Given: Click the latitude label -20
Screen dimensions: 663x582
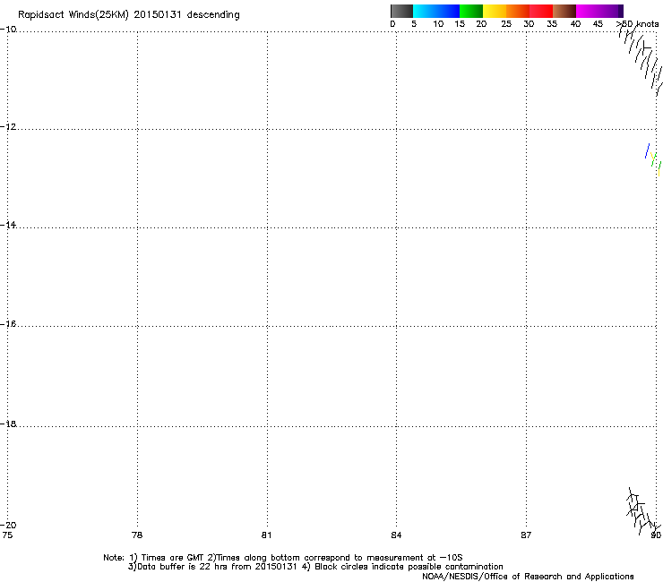Looking at the screenshot, I should point(8,525).
